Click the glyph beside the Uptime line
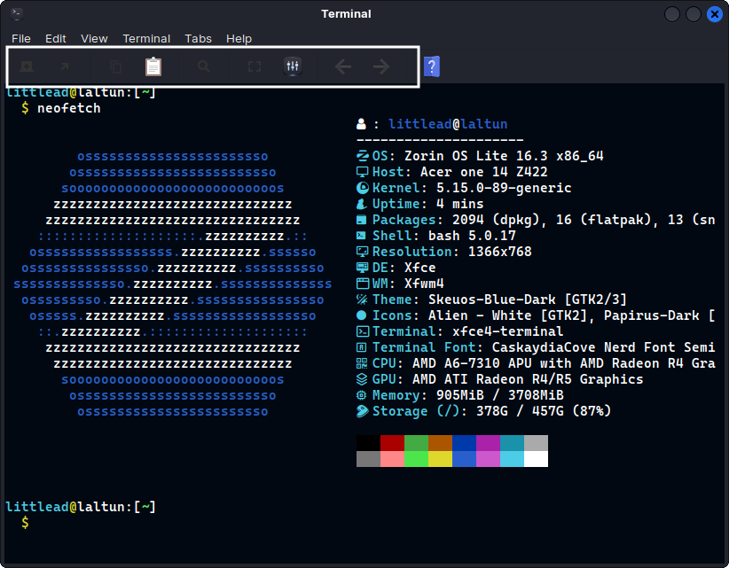This screenshot has width=729, height=568. coord(361,204)
